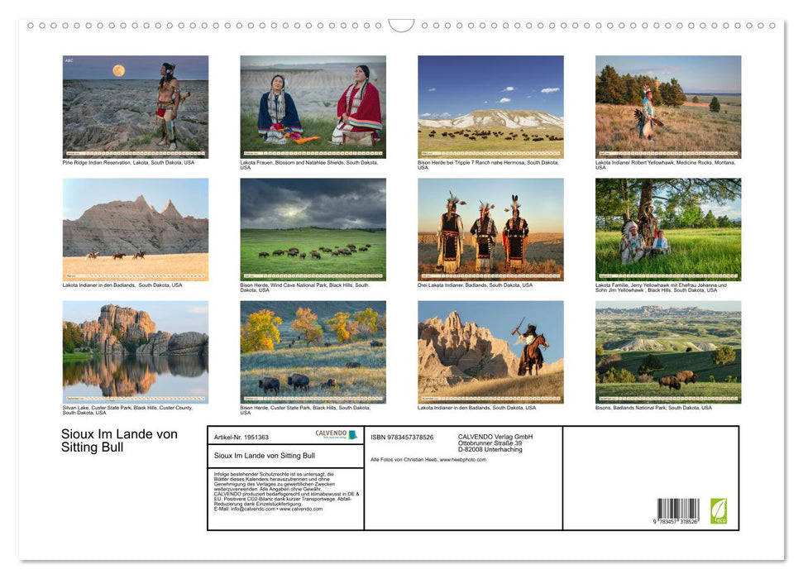Click the Bison Herde bei Tripple 7 Ranch photo
Viewport: 803px width, 579px height.
point(490,106)
